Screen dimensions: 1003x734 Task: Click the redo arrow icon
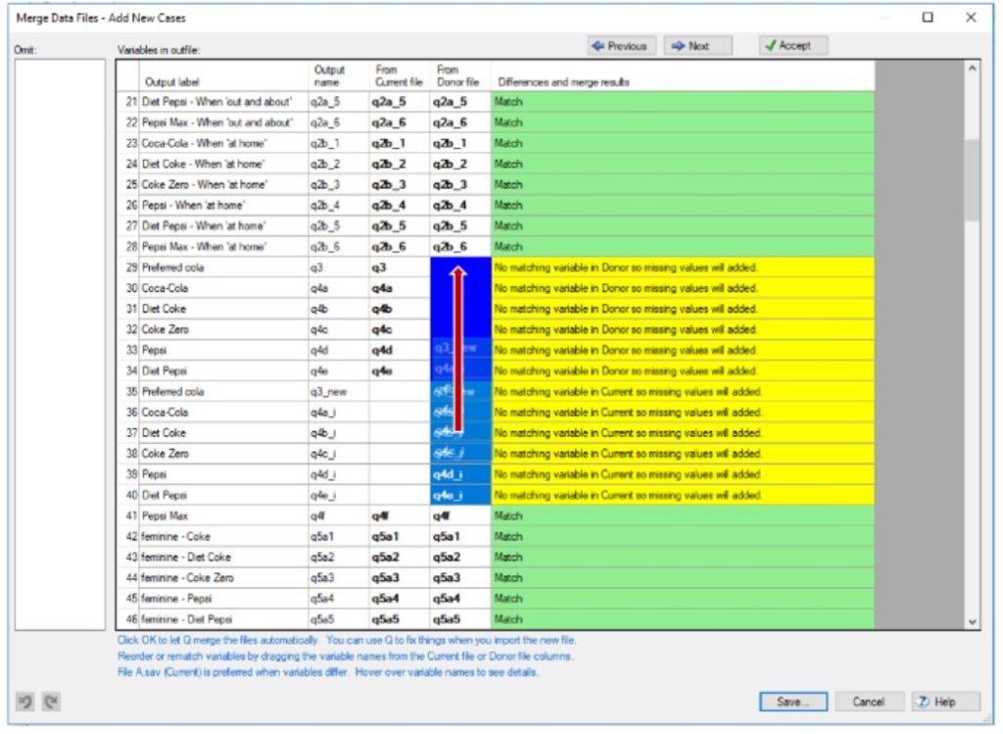[51, 702]
